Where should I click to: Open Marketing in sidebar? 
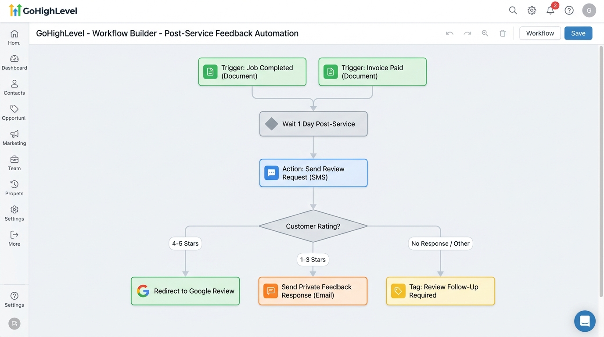point(14,138)
